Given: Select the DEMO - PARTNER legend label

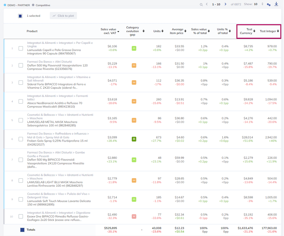Looking at the screenshot, I should 19,5.
